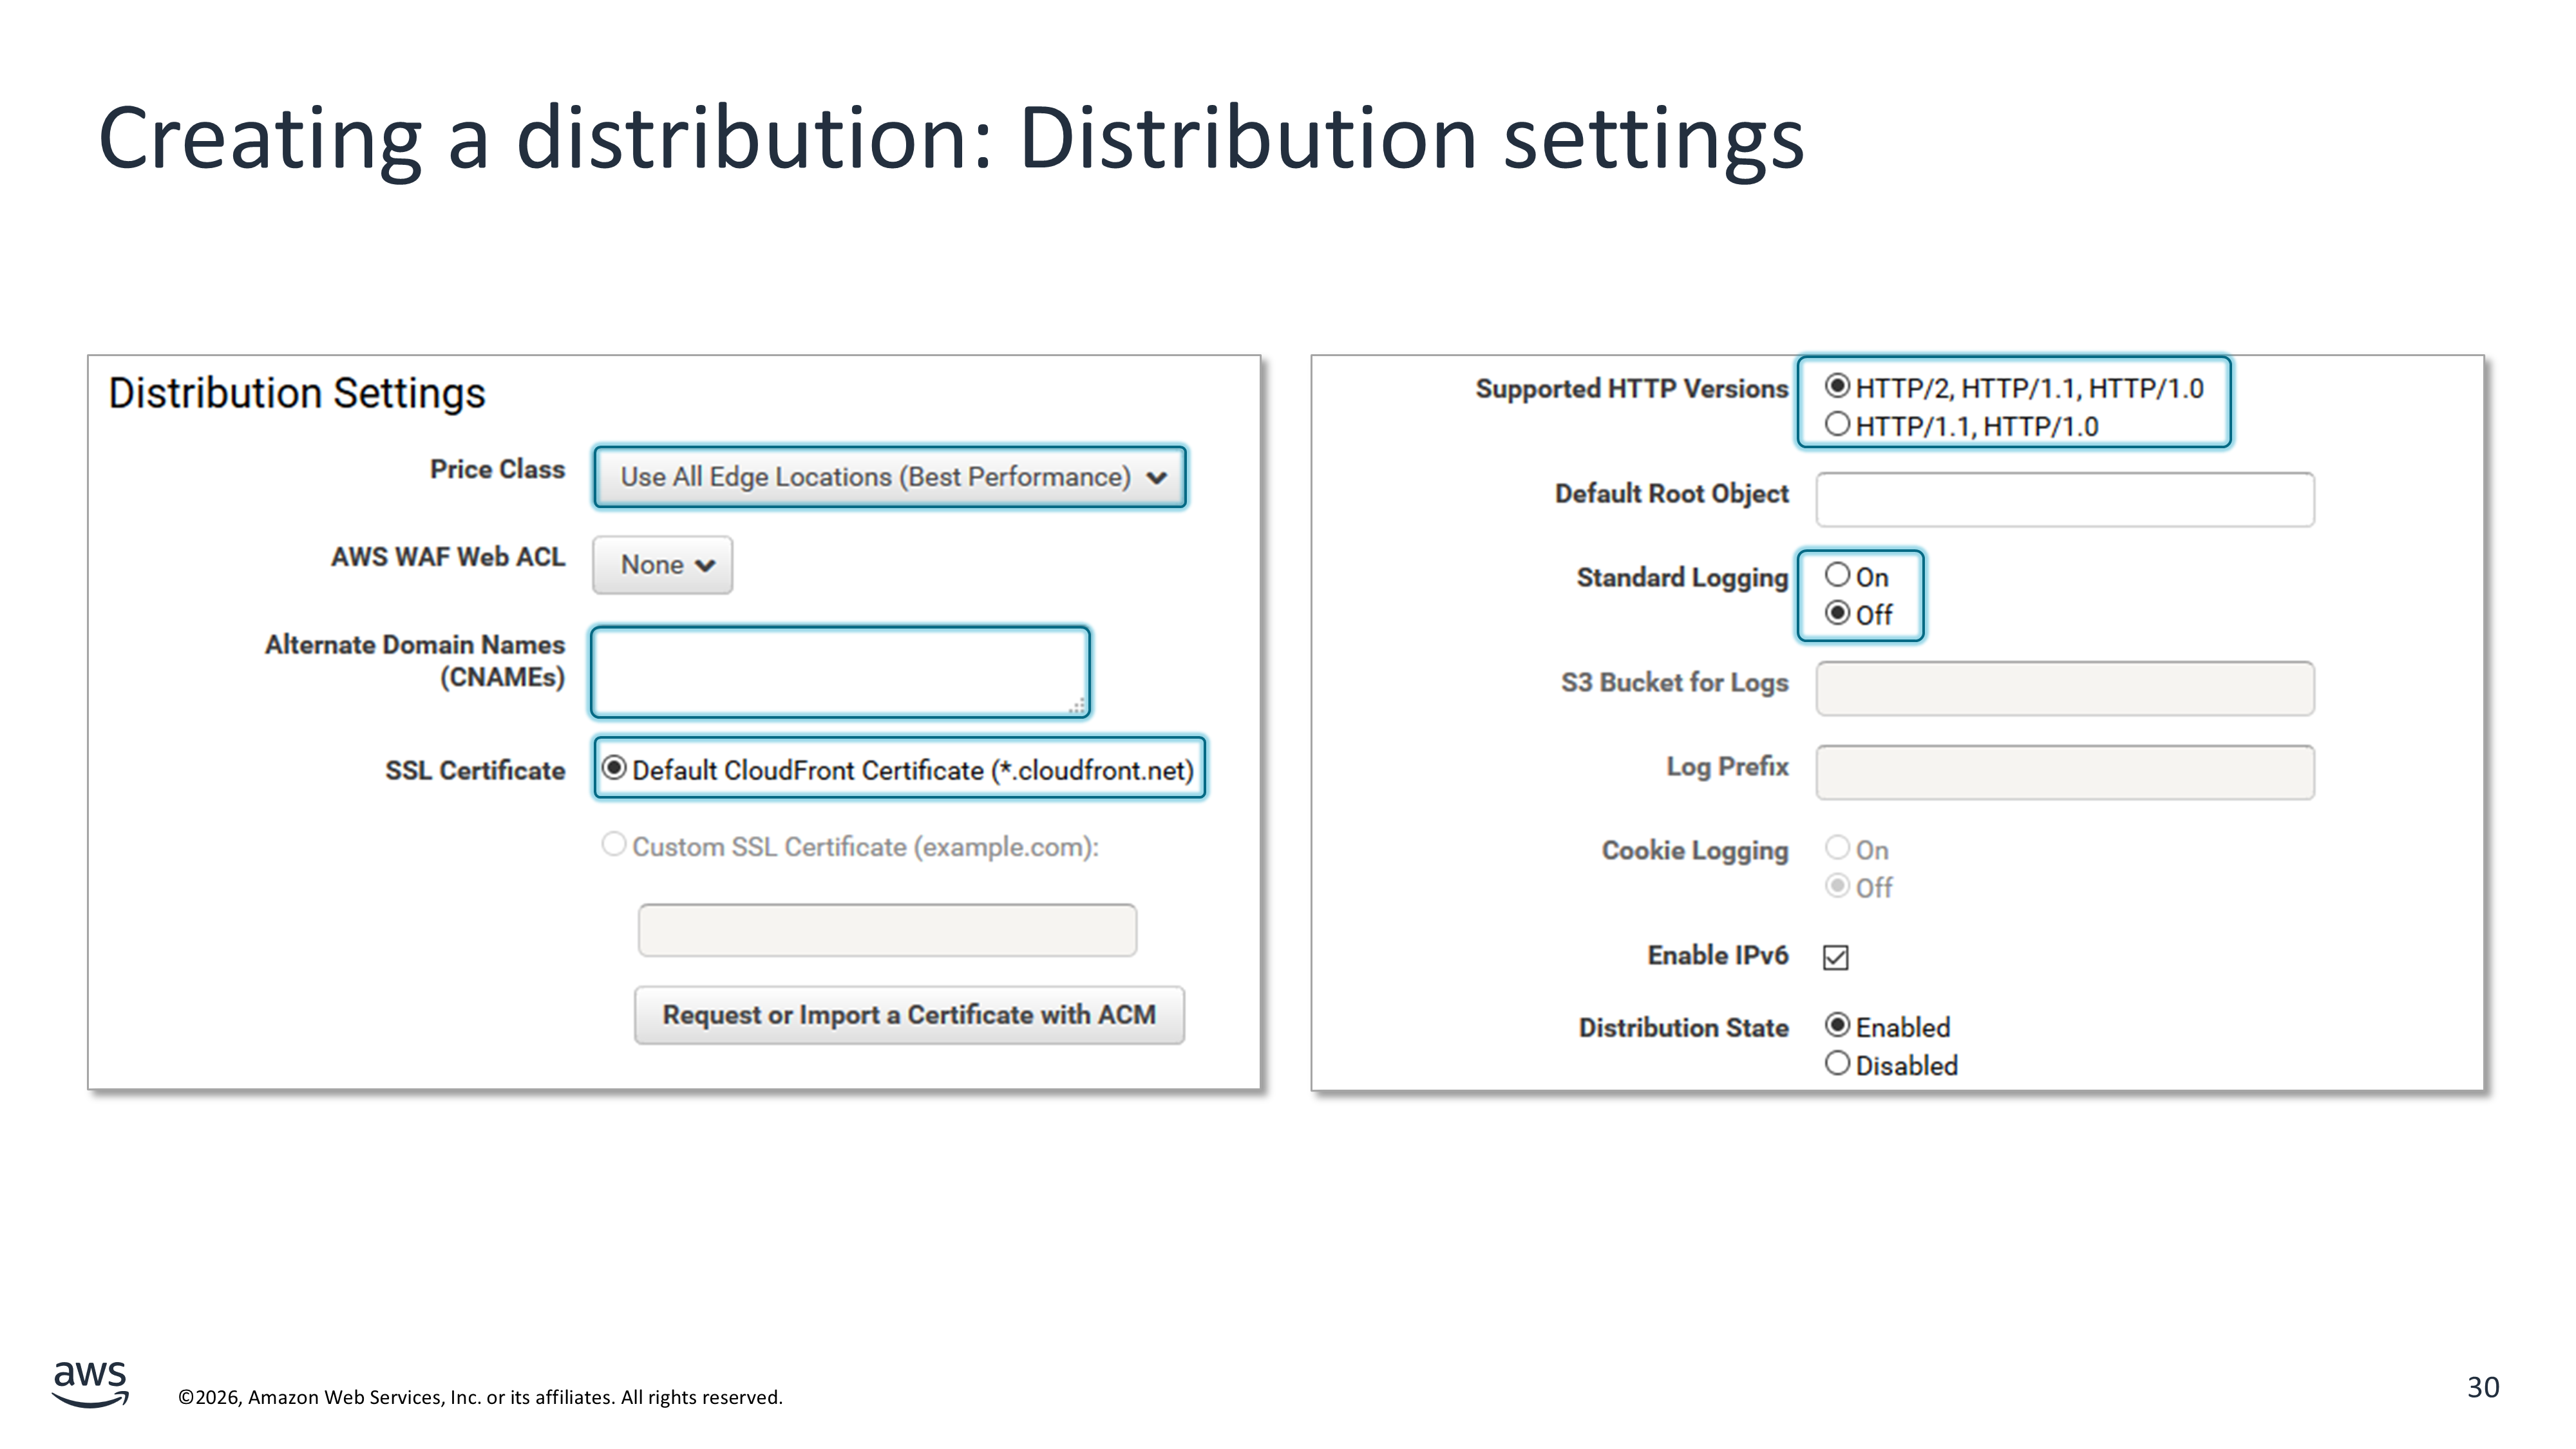Turn Standard Logging On
This screenshot has width=2576, height=1449.
click(1837, 575)
